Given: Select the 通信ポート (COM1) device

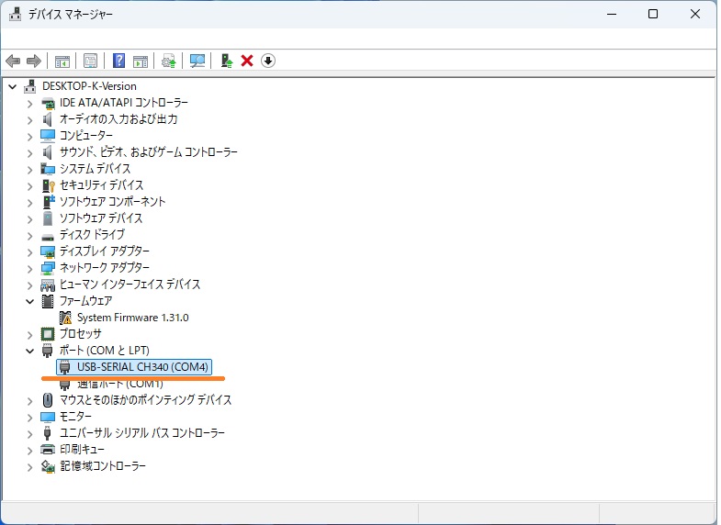Looking at the screenshot, I should click(x=119, y=384).
